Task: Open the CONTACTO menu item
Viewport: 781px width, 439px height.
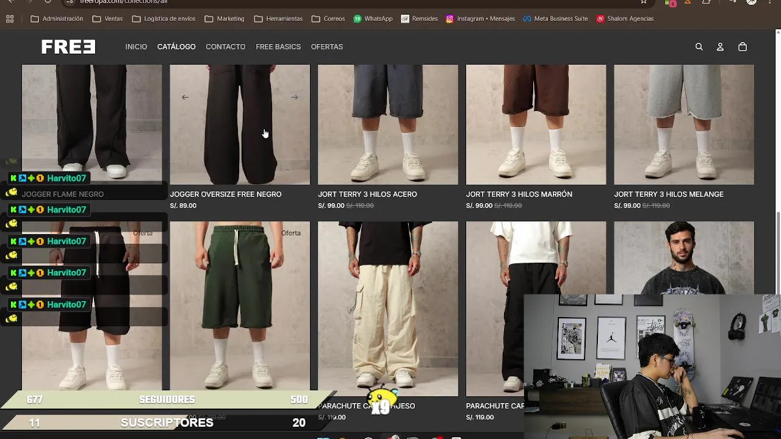Action: click(x=225, y=47)
